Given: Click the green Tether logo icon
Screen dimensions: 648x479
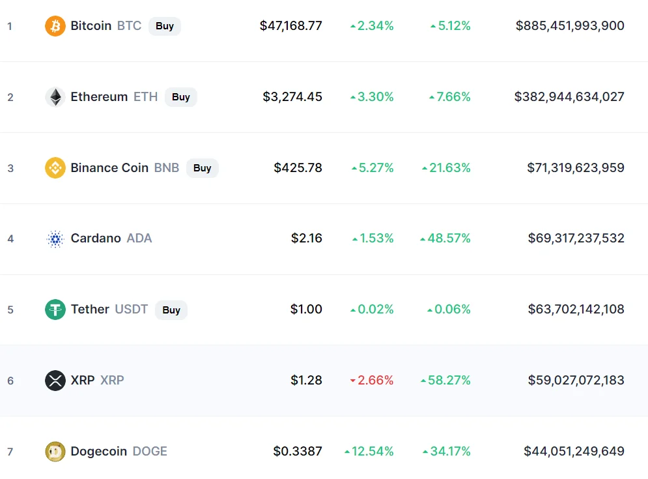Looking at the screenshot, I should [55, 310].
